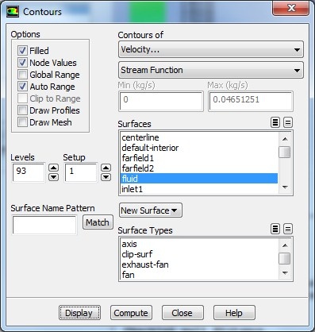Click Surfaces list scrollbar up arrow
Screen dimensions: 315x332
pos(285,139)
